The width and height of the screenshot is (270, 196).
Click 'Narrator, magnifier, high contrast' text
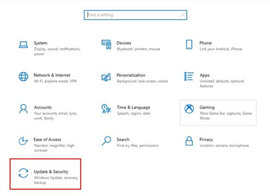click(x=54, y=148)
